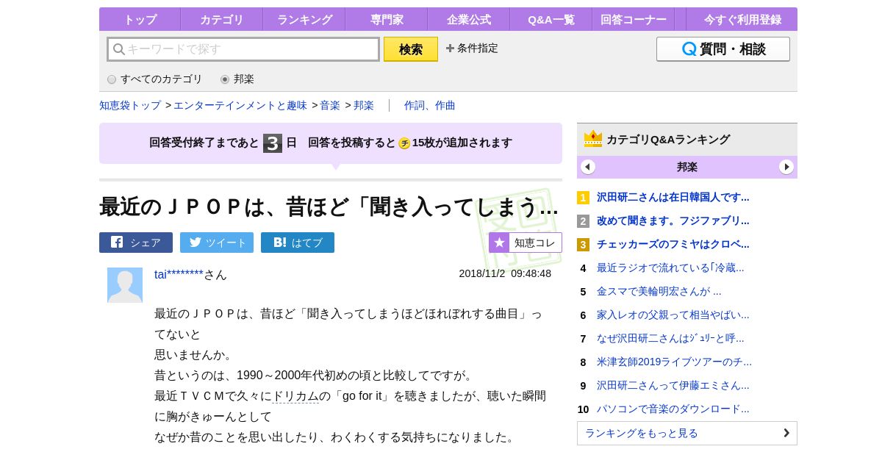The height and width of the screenshot is (463, 882).
Task: Click the plus icon beside 条件指定
Action: (x=450, y=48)
